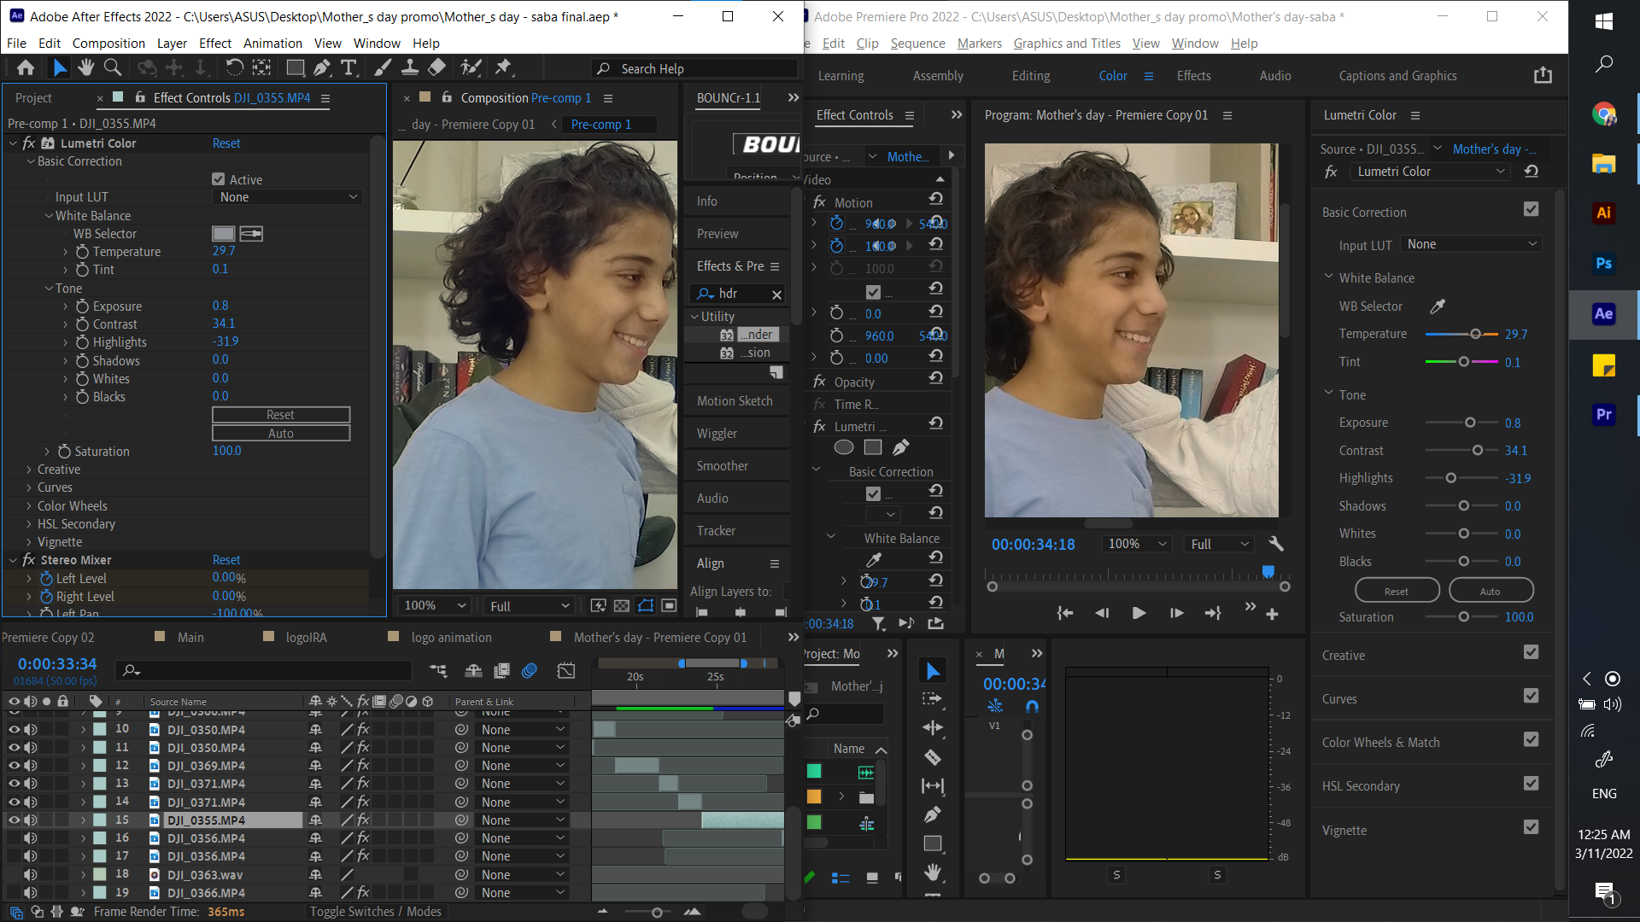Select the Type tool in After Effects toolbar
This screenshot has width=1640, height=922.
(x=349, y=67)
